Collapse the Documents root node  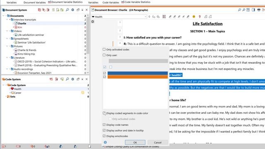click(3, 16)
